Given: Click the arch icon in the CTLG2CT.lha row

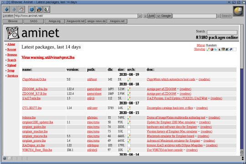Looking at the screenshot, I should [129, 108].
